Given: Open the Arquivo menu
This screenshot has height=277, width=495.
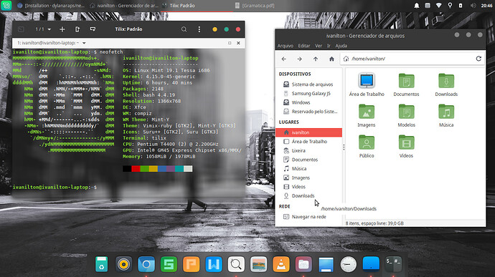Looking at the screenshot, I should [286, 46].
